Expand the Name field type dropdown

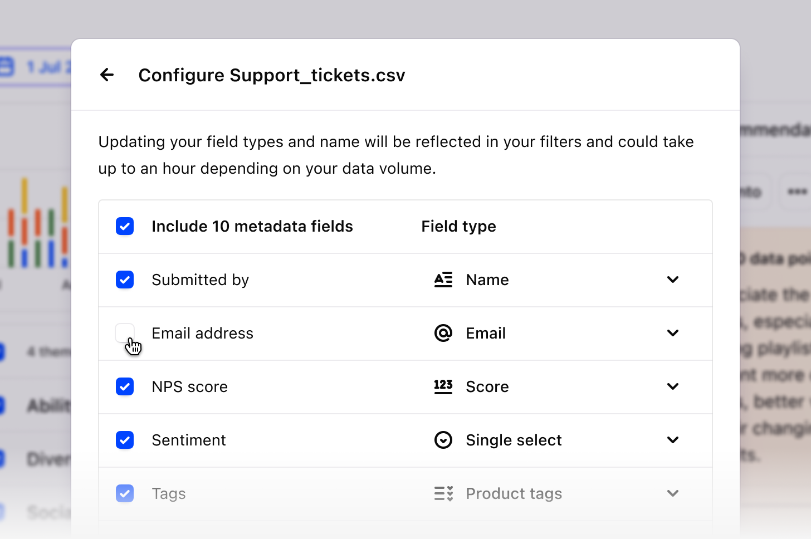tap(672, 280)
